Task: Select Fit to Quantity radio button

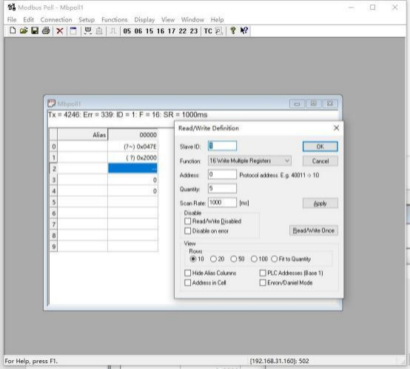Action: (x=274, y=259)
